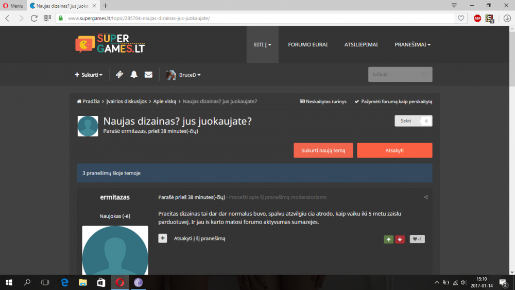Click Pranešti apie šį pranešimą moderatoriams
Viewport: 515px width, 290px height.
click(x=278, y=197)
